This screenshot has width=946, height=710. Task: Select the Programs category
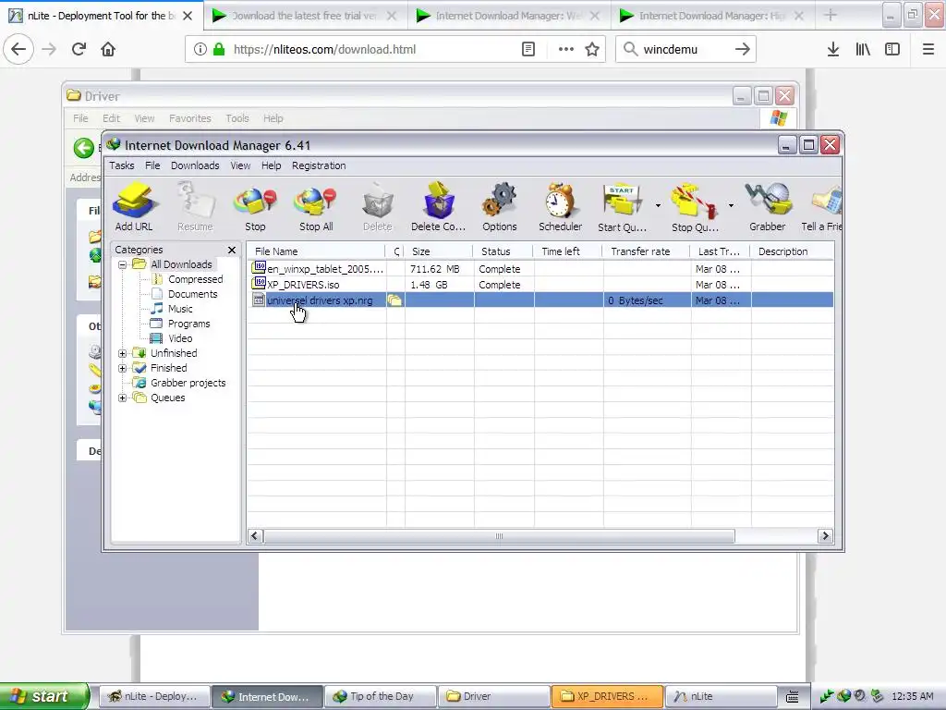[x=188, y=324]
